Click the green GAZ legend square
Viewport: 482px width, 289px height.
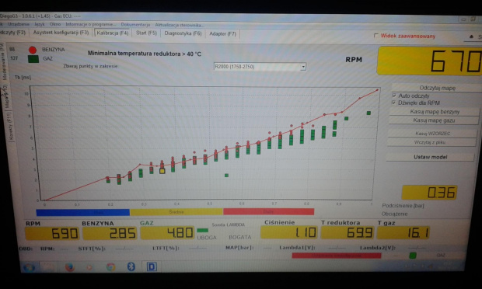[33, 59]
